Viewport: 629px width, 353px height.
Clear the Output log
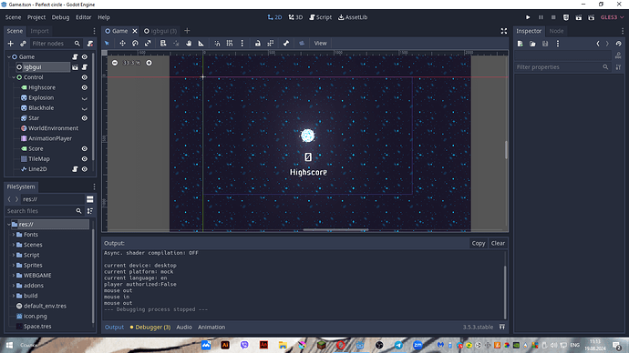coord(498,243)
